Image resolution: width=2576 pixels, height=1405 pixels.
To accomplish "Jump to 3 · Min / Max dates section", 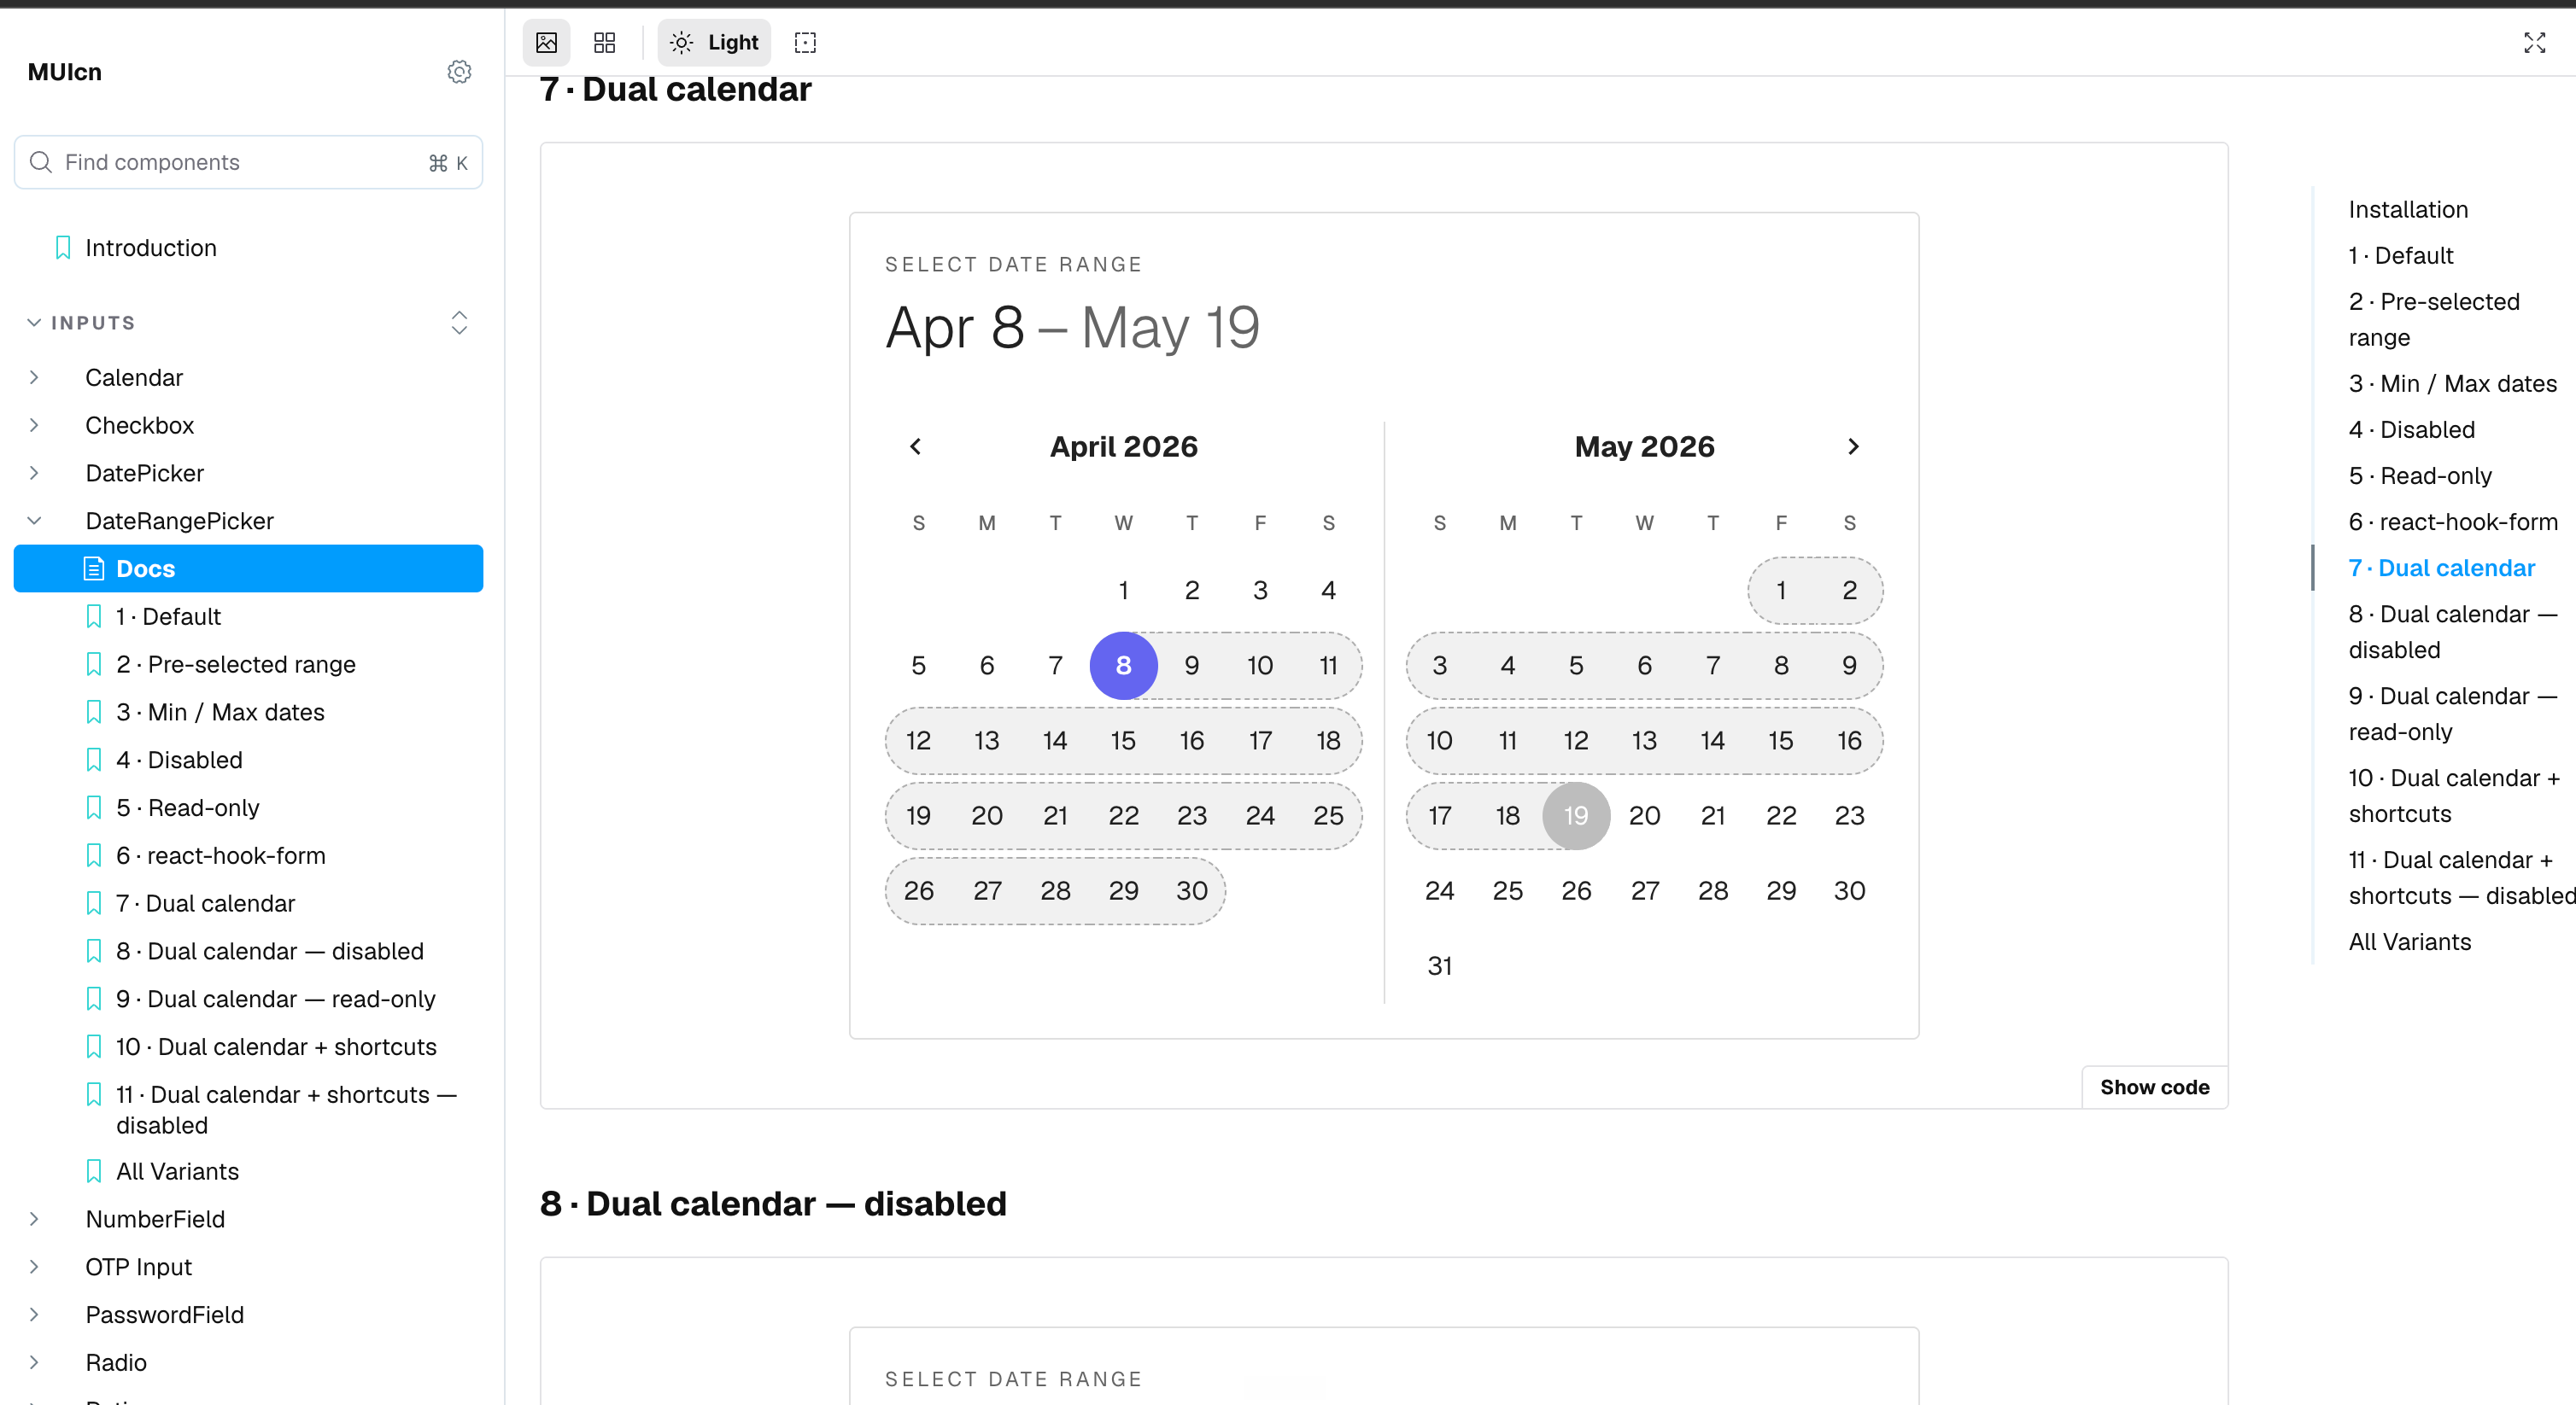I will coord(2452,384).
